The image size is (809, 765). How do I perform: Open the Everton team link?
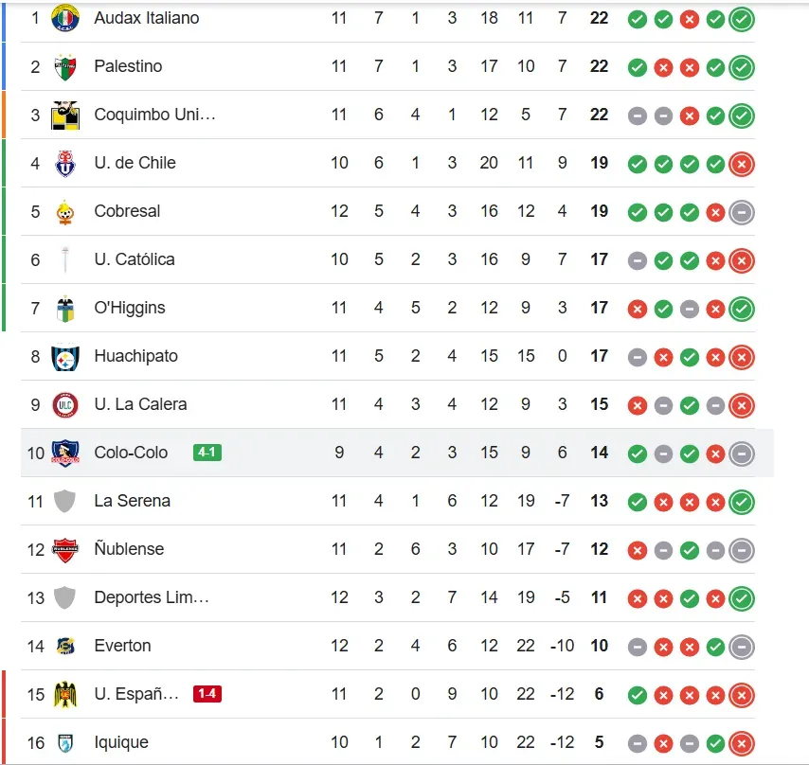(122, 646)
